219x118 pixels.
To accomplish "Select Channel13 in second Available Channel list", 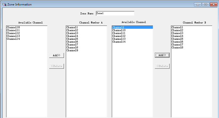I will (x=119, y=39).
